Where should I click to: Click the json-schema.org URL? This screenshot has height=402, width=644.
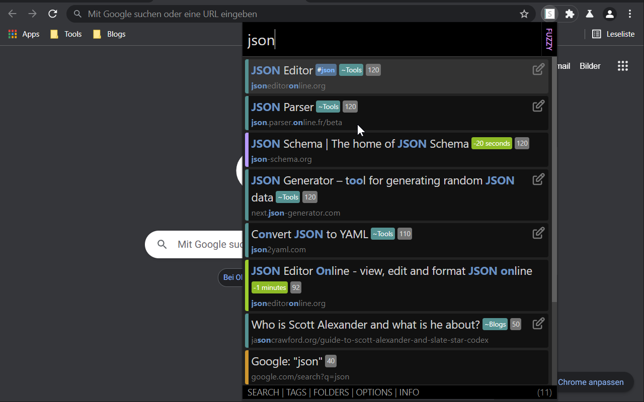[282, 159]
